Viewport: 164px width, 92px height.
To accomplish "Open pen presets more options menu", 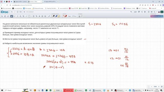I will pos(61,16).
